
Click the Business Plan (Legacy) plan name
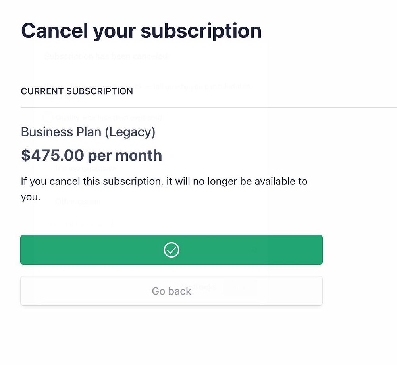[x=88, y=132]
